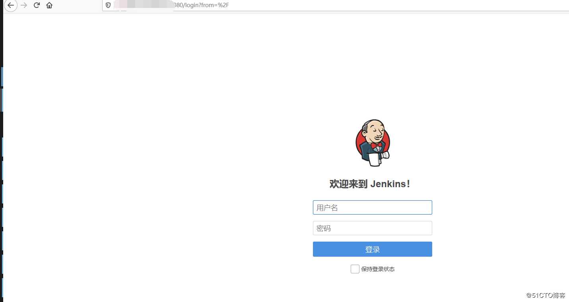This screenshot has height=302, width=569.
Task: Click the address bar URL ending login?from=%2F
Action: tap(202, 6)
